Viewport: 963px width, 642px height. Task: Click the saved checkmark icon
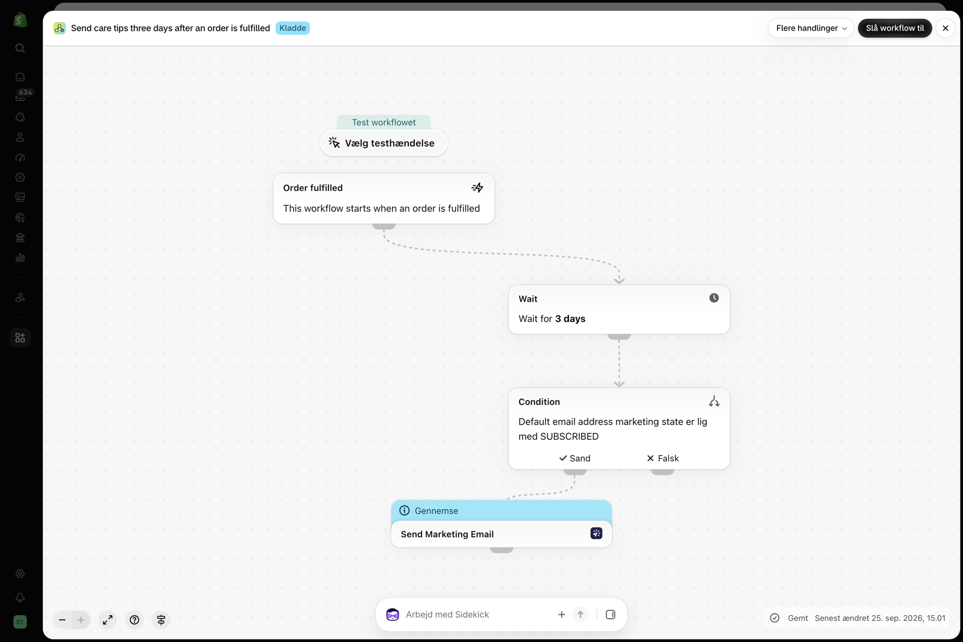click(x=774, y=618)
